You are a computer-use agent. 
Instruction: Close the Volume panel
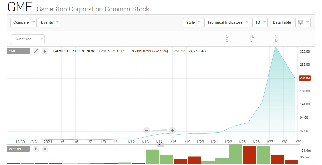[x=45, y=149]
